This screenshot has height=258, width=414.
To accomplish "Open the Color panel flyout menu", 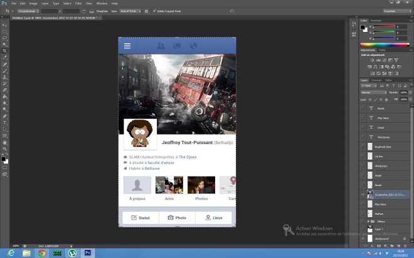I will point(411,20).
